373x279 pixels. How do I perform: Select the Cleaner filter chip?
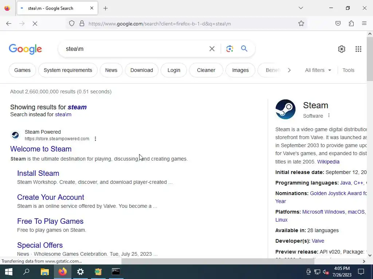coord(206,70)
